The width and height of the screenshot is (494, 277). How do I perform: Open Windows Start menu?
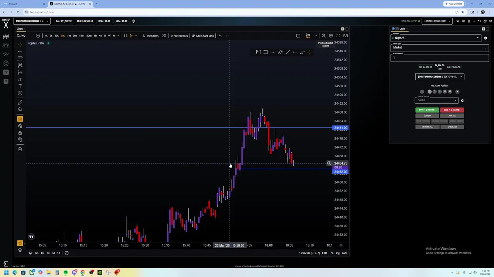6,273
